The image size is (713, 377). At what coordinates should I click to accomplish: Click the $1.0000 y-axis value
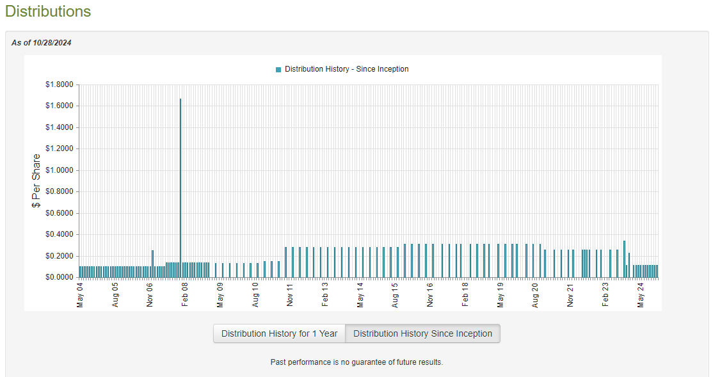pos(59,170)
